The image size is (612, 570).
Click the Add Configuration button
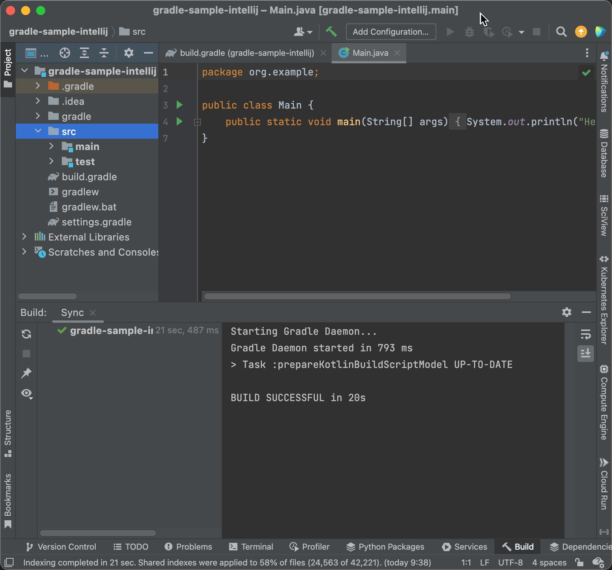click(x=391, y=32)
